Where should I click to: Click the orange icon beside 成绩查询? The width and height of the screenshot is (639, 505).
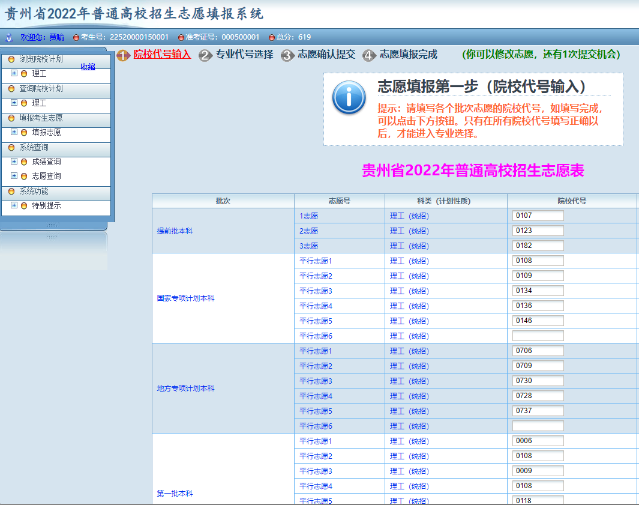(x=24, y=162)
